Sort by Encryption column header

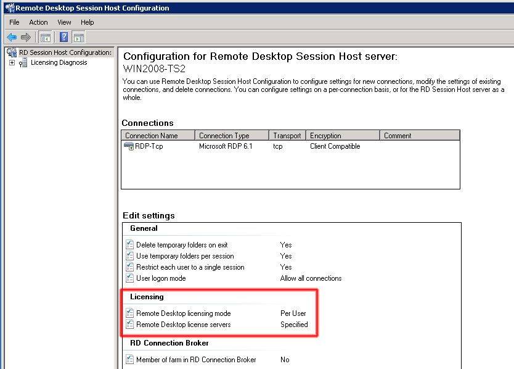point(343,136)
